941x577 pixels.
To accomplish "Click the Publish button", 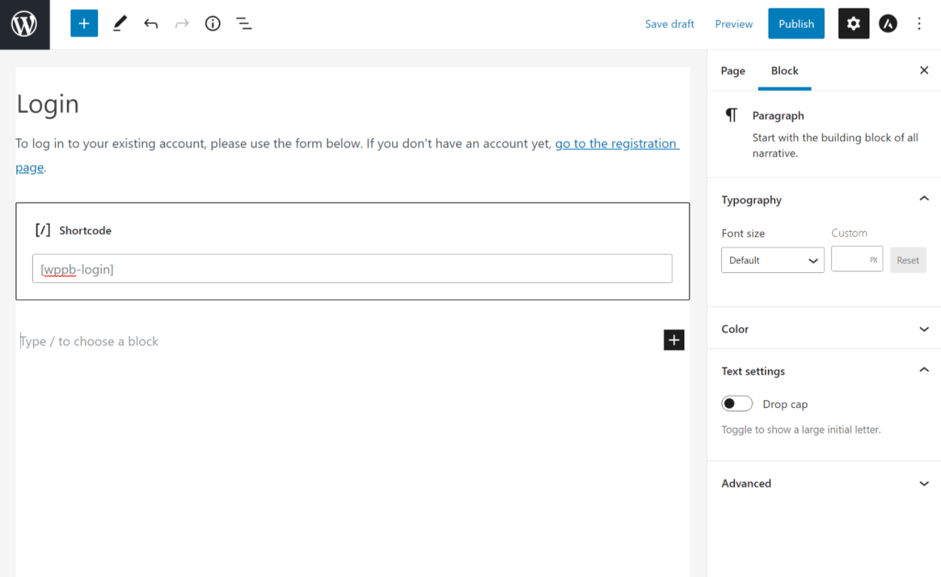I will point(796,24).
